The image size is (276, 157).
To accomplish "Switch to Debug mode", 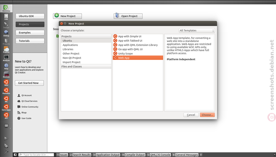I will [x=6, y=33].
